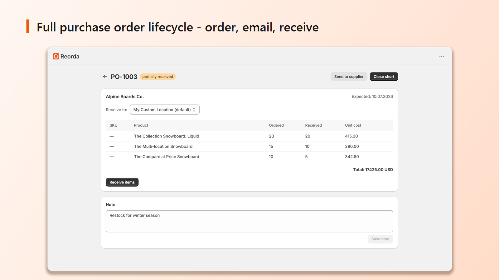Click the Total: 17425.00 USD text
This screenshot has height=280, width=499.
(x=373, y=170)
